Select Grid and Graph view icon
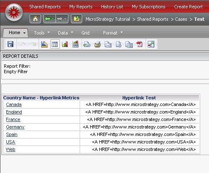The height and width of the screenshot is (173, 209). coord(76,44)
